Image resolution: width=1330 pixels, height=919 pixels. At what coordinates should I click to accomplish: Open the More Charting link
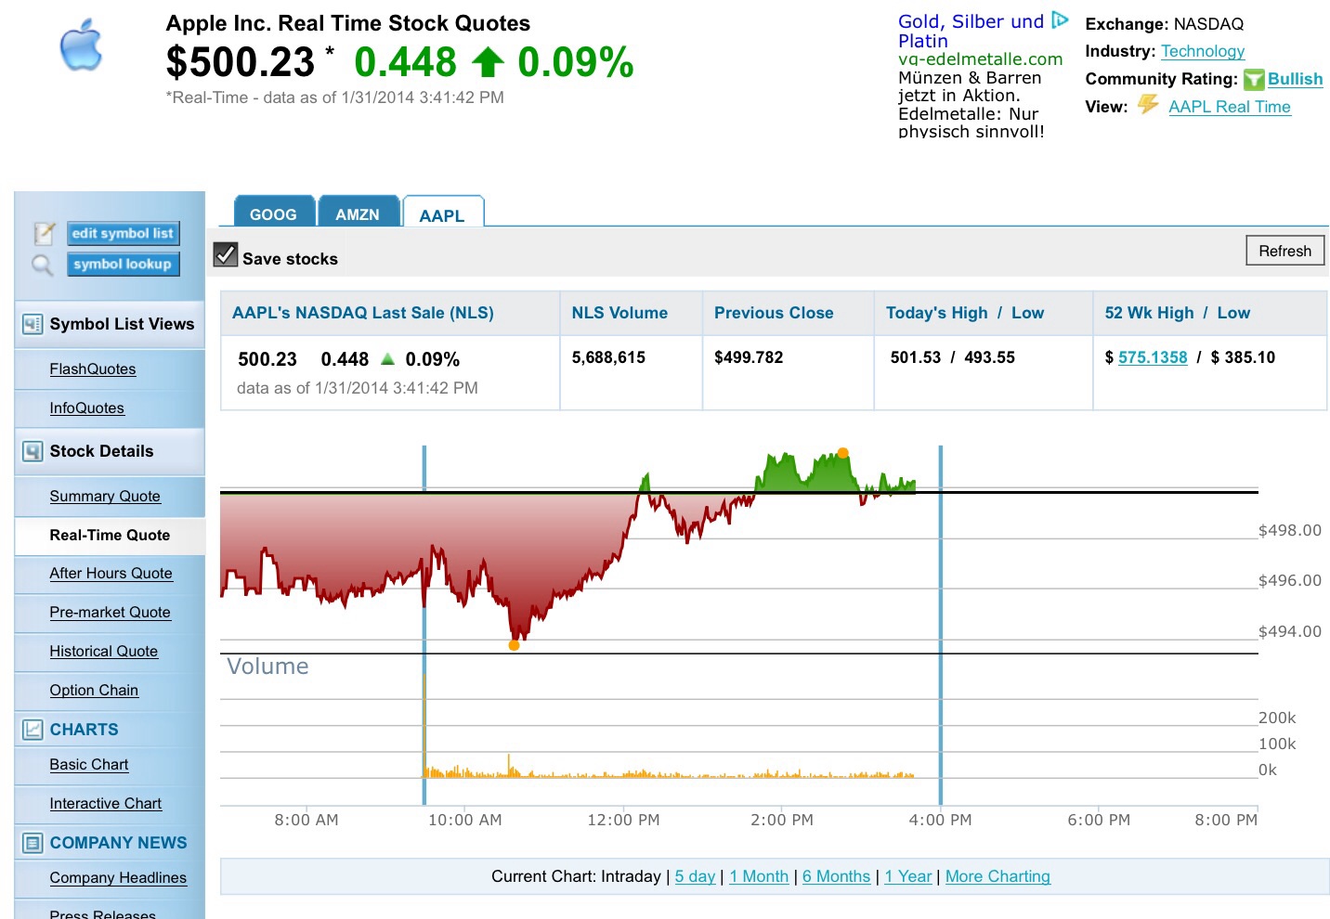point(997,876)
